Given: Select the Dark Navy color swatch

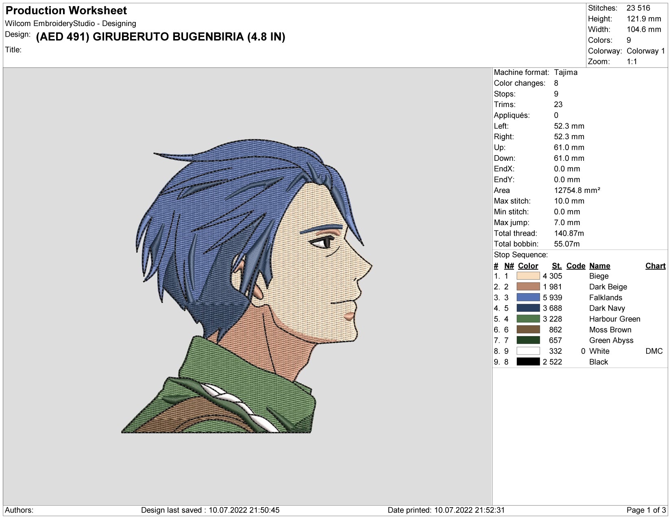Looking at the screenshot, I should pos(528,308).
